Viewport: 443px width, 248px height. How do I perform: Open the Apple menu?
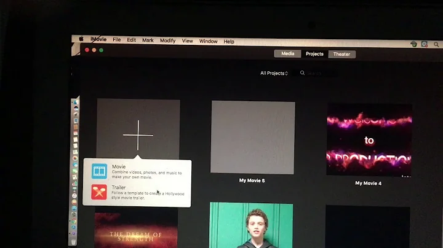click(x=81, y=39)
